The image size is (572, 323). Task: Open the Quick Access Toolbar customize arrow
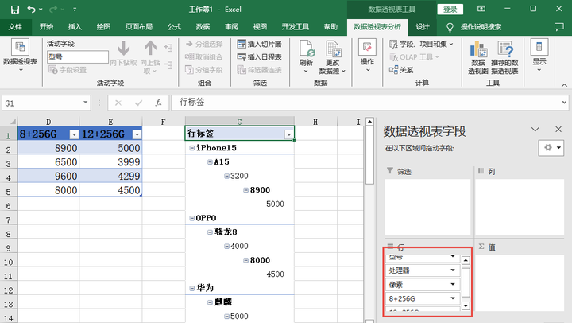click(x=75, y=10)
